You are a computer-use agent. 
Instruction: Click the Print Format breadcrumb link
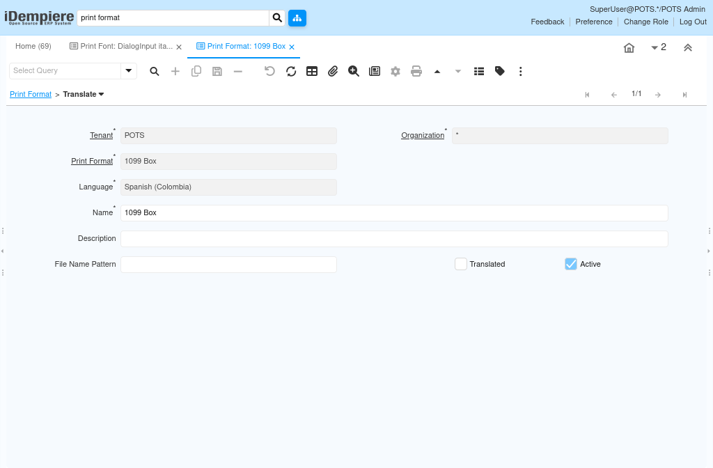(x=31, y=94)
